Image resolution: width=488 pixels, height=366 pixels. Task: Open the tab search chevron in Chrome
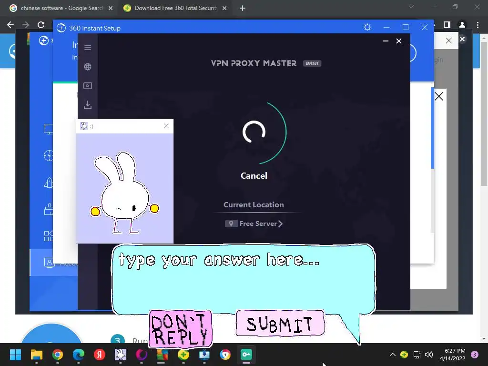coord(411,7)
